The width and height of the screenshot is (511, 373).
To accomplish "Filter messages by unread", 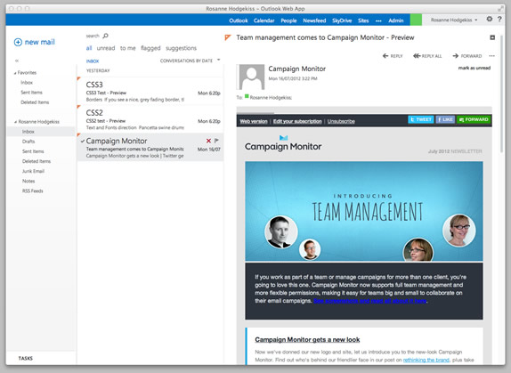I will point(106,48).
